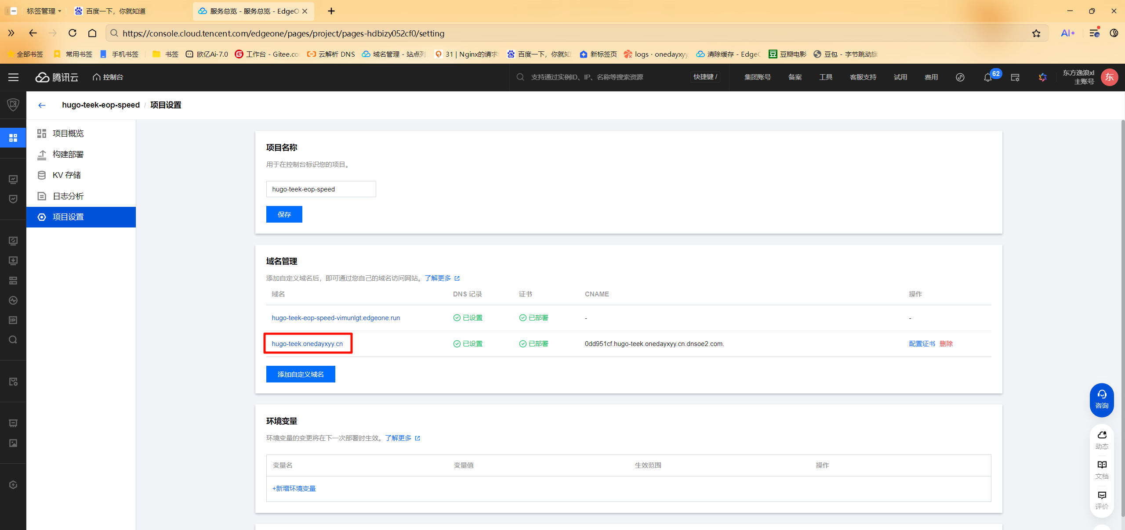Go to the KV 存储 menu item
1125x530 pixels.
click(67, 175)
